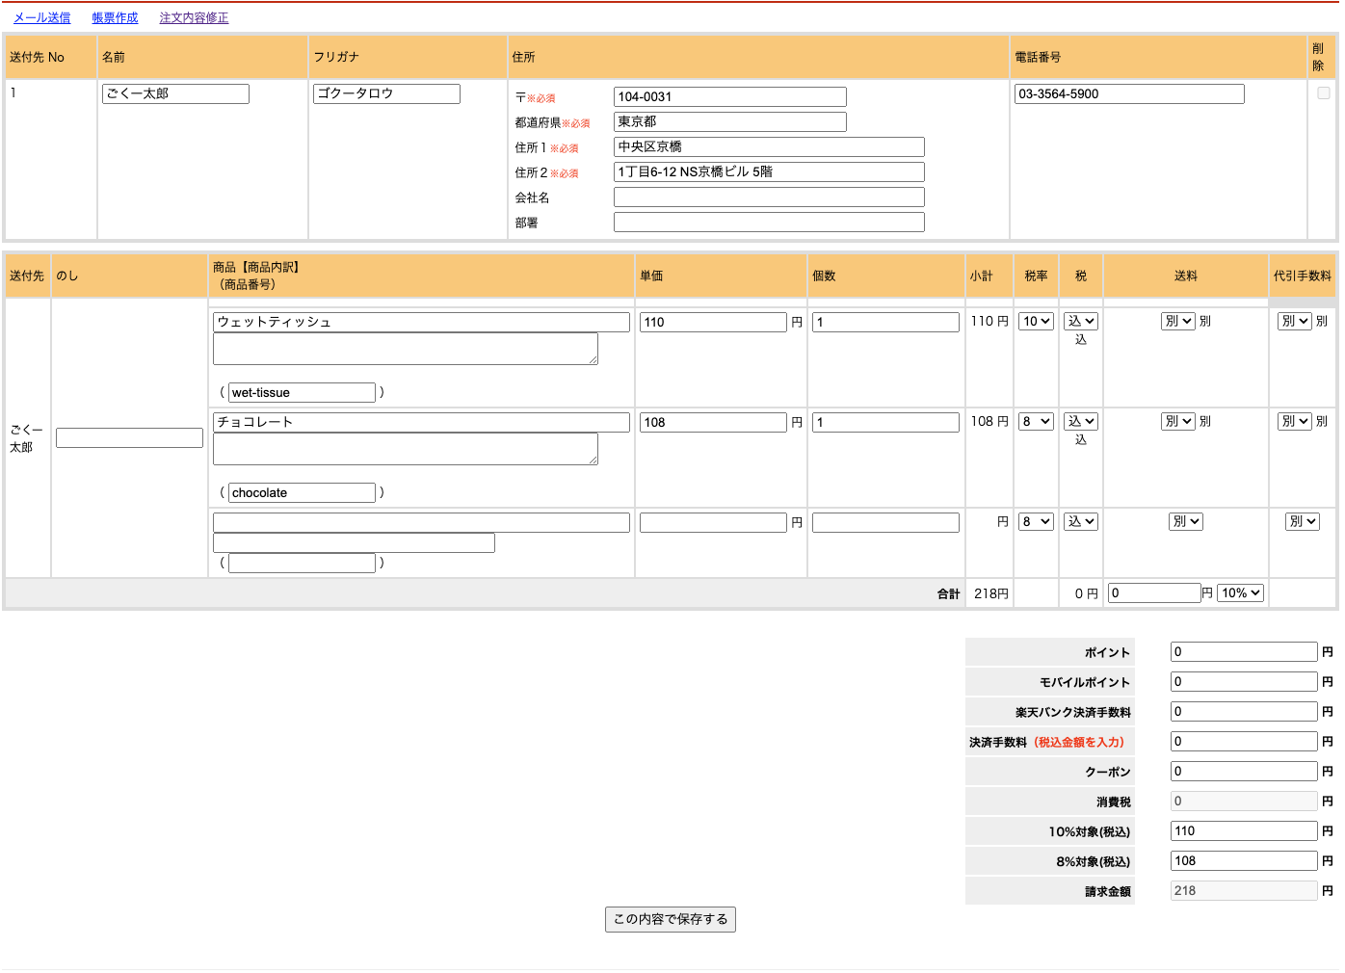Open the tax rate dropdown on the empty item row
This screenshot has height=973, width=1345.
[x=1035, y=520]
